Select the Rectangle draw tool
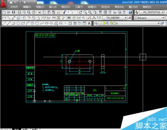Image resolution: width=167 pixels, height=130 pixels. [23, 23]
